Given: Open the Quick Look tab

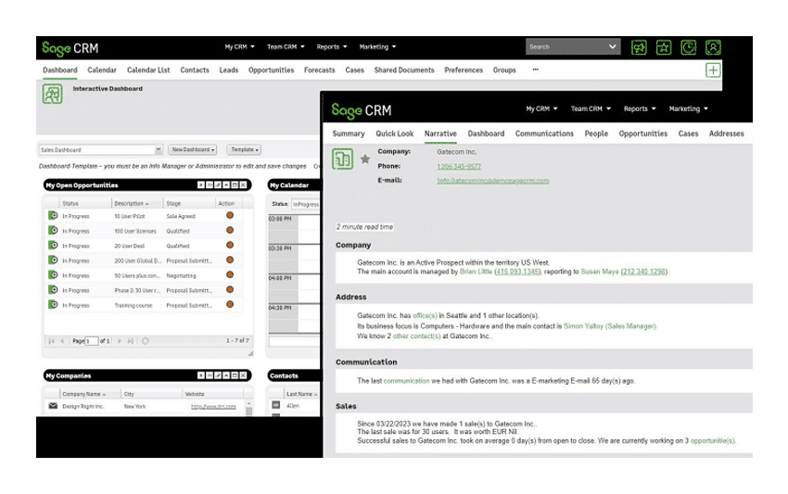Looking at the screenshot, I should point(395,133).
